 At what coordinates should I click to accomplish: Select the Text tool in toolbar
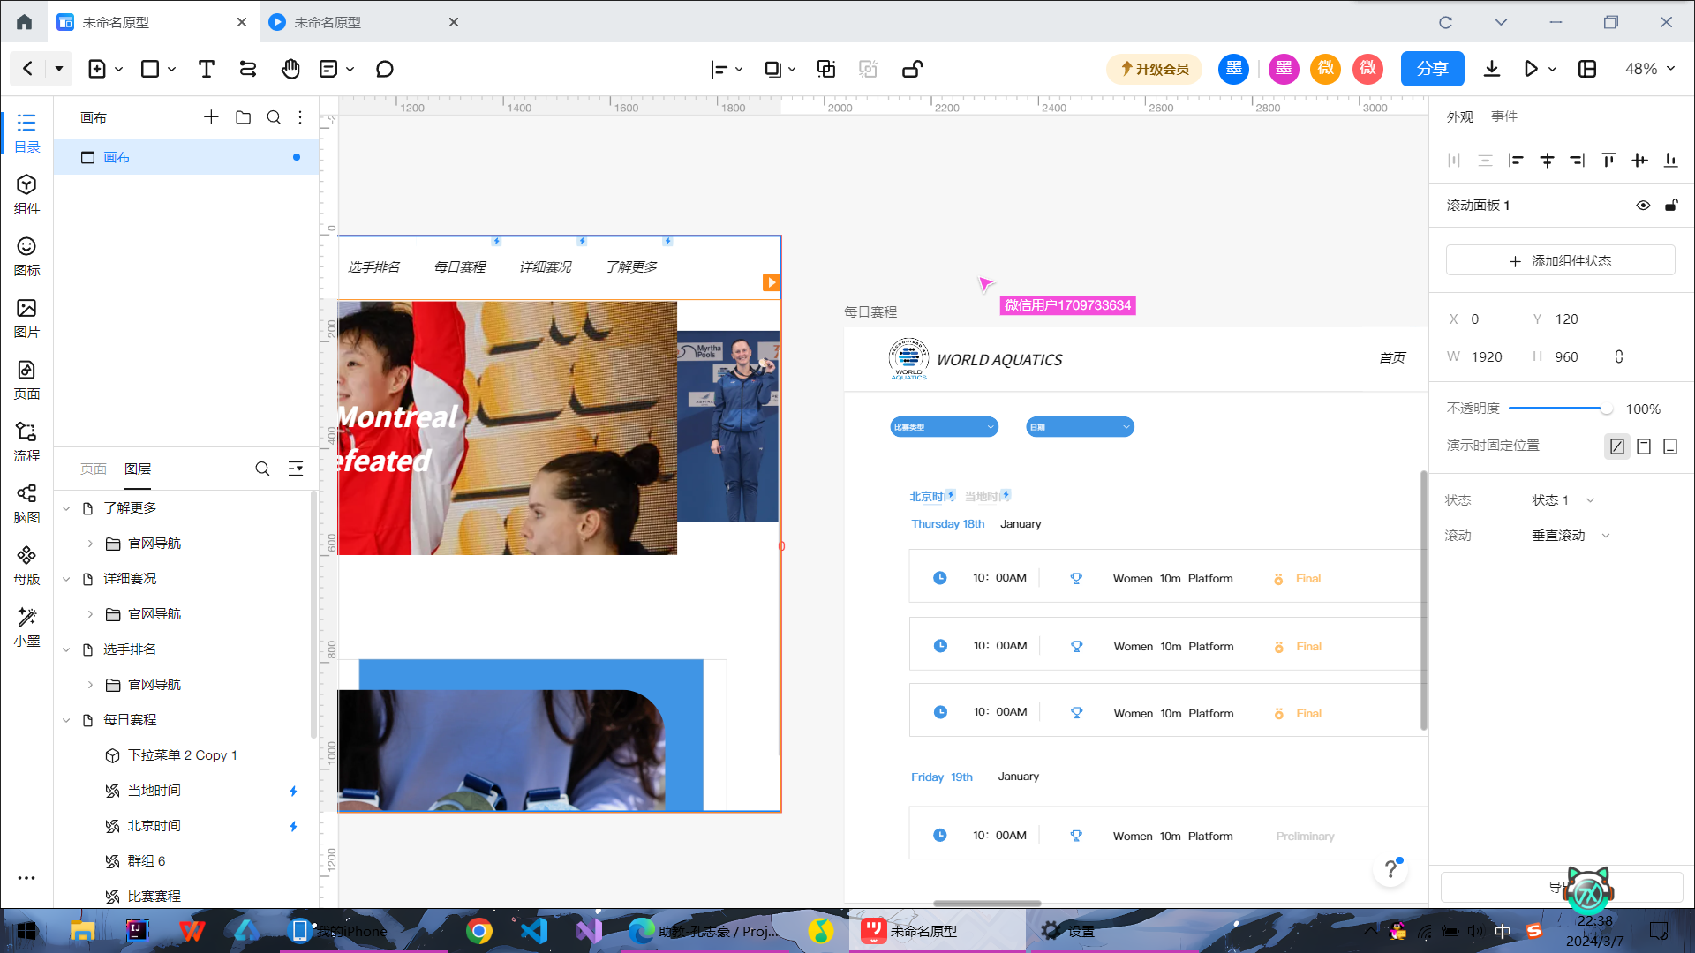206,69
